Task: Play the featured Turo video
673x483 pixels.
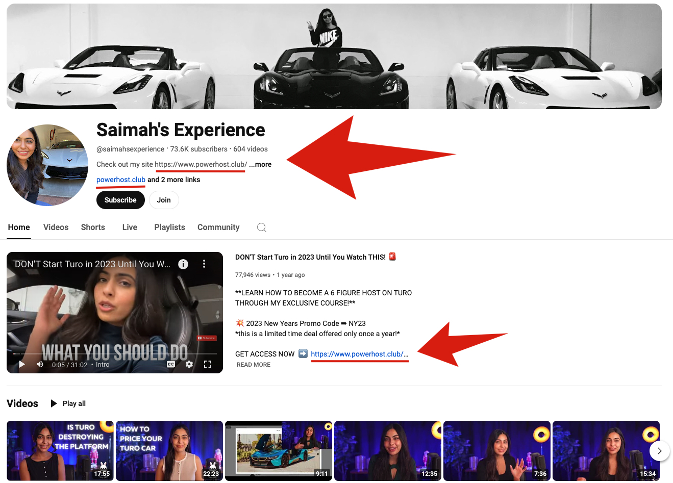Action: [22, 364]
